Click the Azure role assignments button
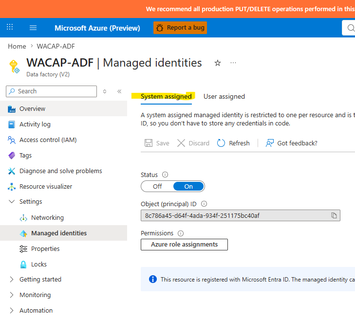355x318 pixels. 184,245
